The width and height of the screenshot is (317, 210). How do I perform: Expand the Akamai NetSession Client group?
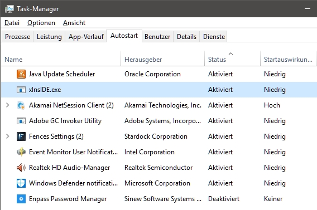pyautogui.click(x=7, y=105)
